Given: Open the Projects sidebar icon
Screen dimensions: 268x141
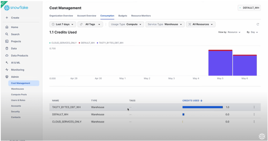Looking at the screenshot, I should [7, 41].
